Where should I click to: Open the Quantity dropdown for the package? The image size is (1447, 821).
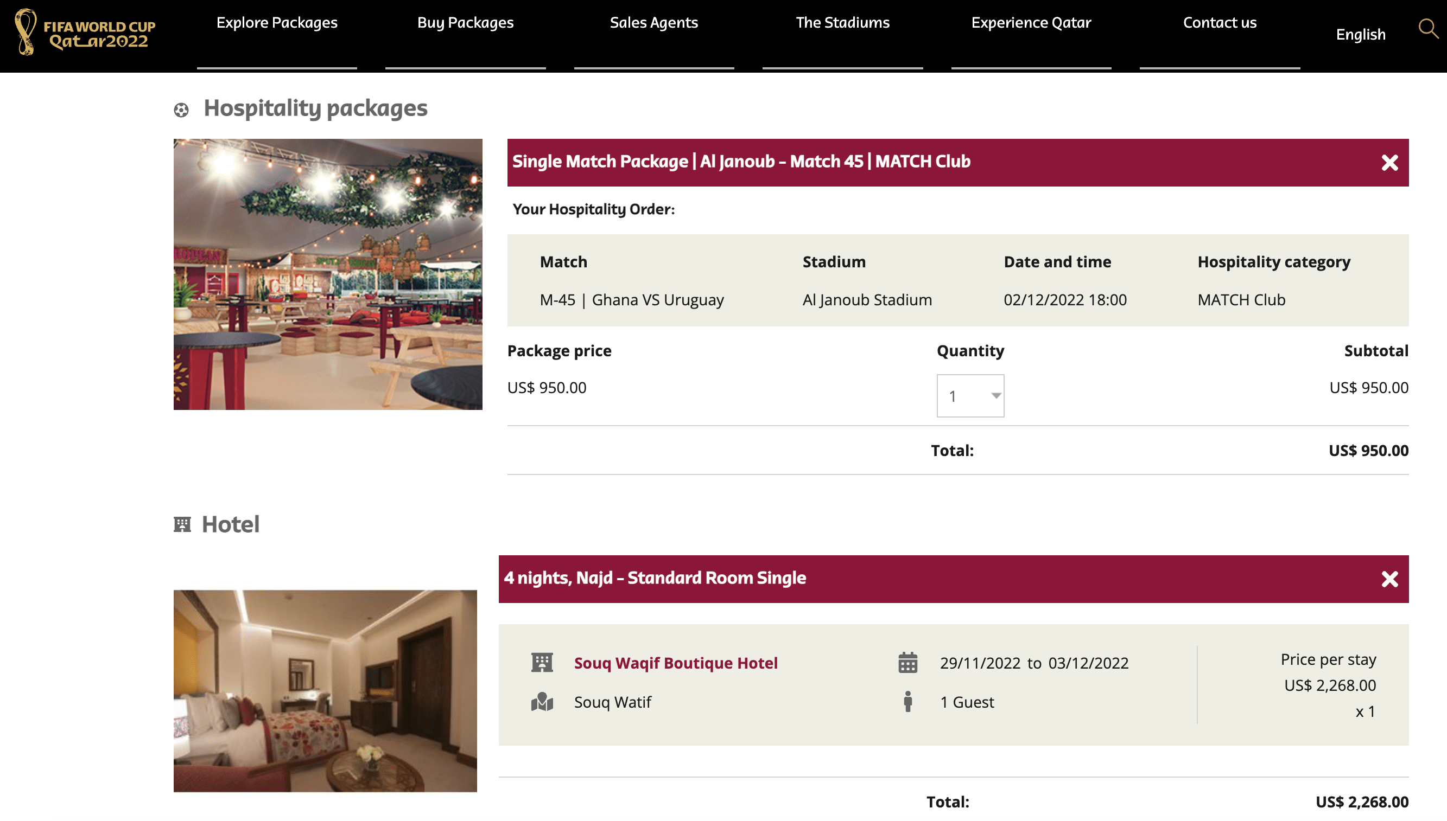click(970, 396)
